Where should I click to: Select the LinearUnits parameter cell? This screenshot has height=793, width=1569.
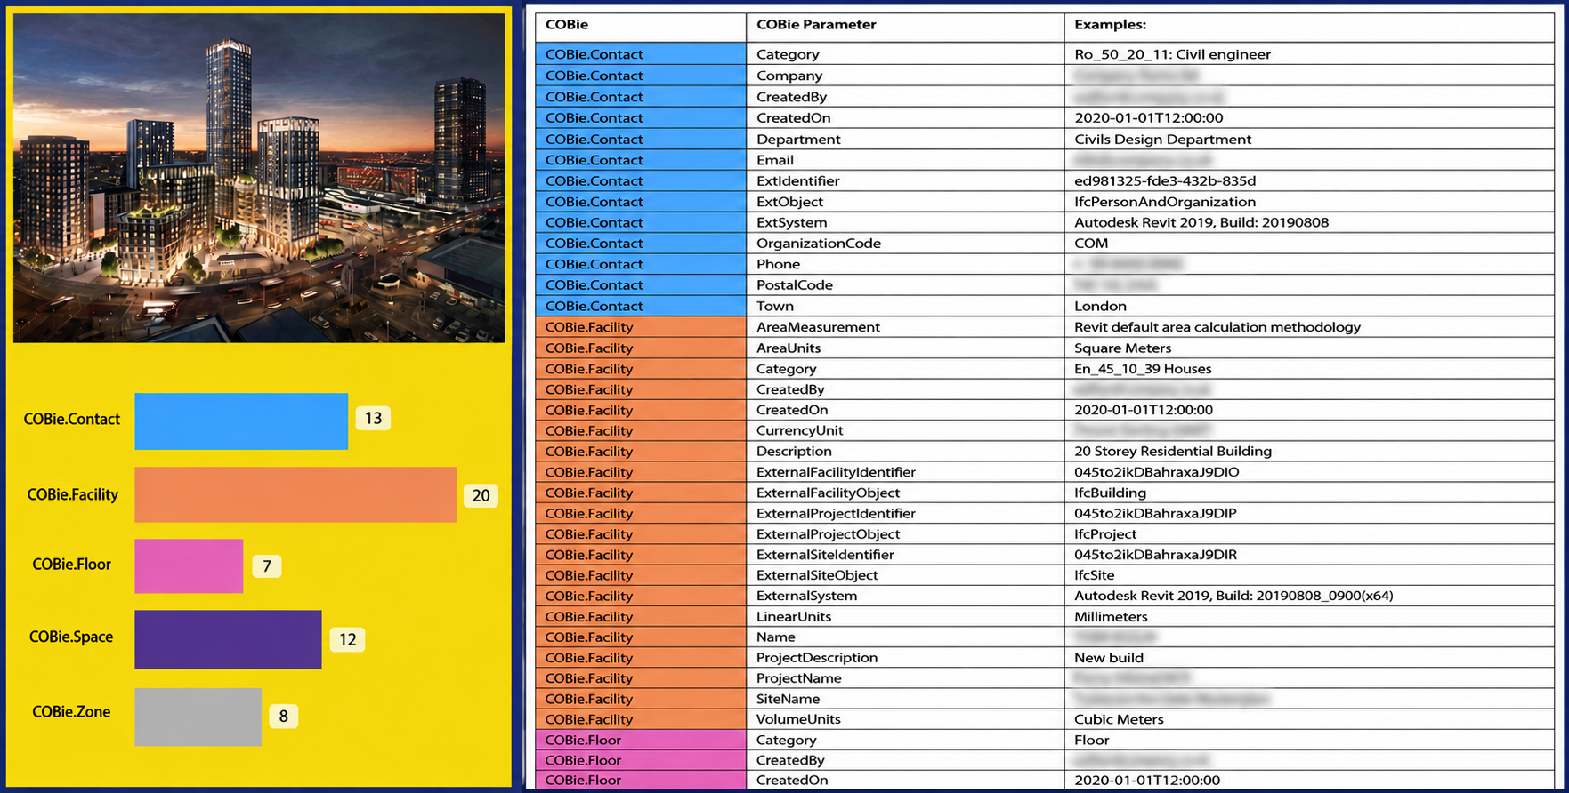905,616
